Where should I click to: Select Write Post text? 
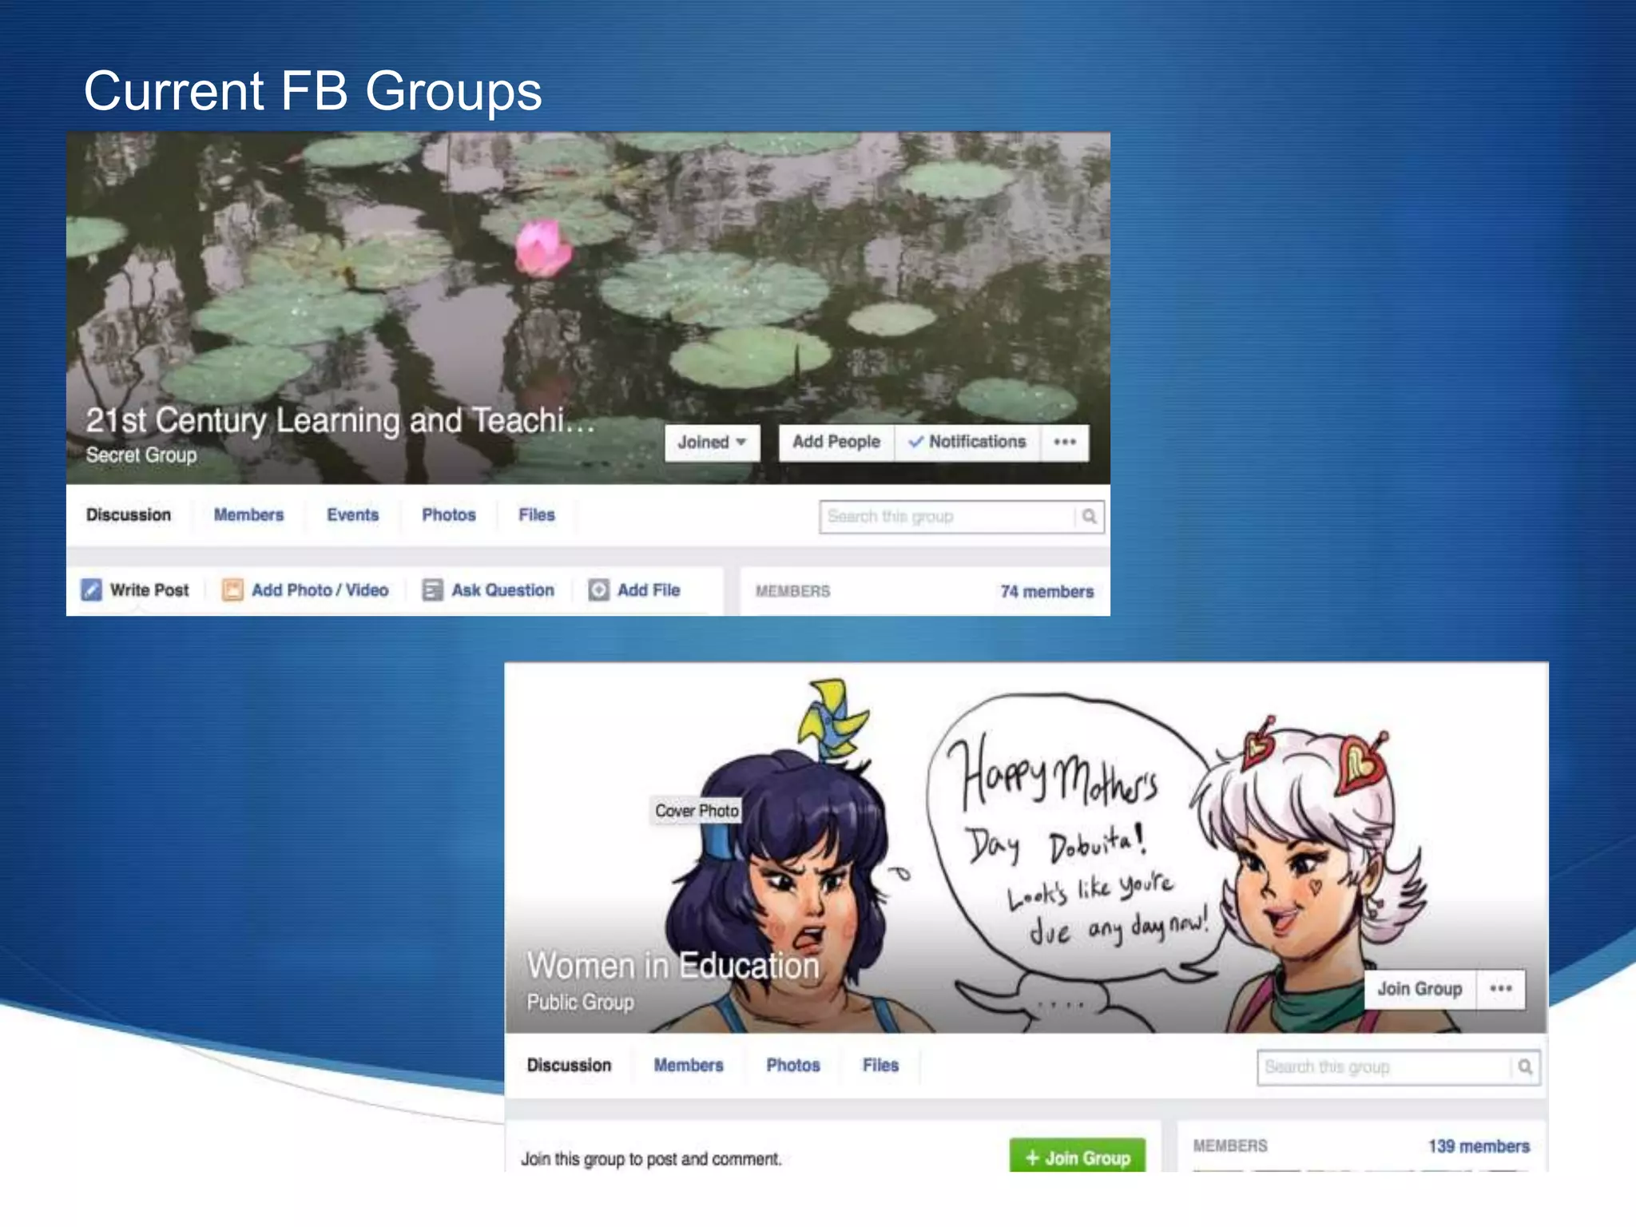[149, 590]
